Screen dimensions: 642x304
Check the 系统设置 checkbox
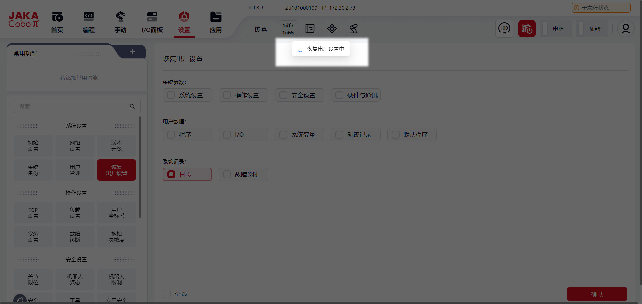(171, 95)
